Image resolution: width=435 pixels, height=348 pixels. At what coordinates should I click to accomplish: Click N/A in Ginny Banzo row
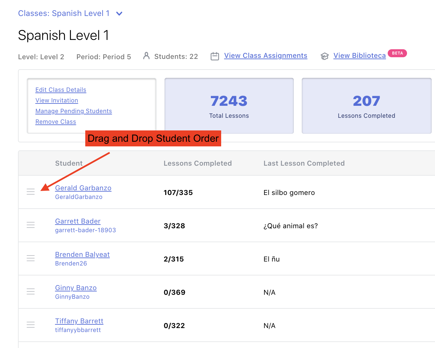[x=269, y=292]
